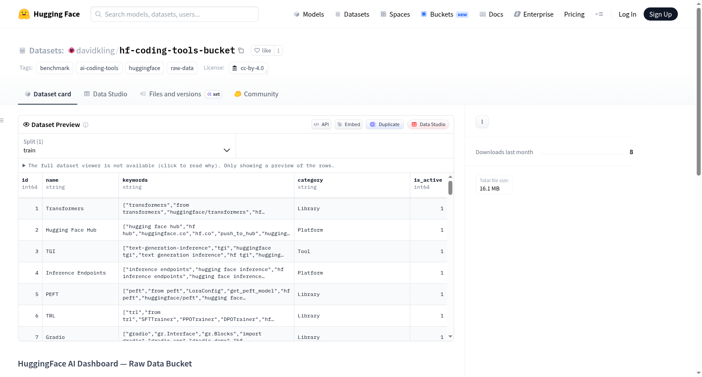The height and width of the screenshot is (377, 702).
Task: Open the API panel
Action: [x=321, y=124]
